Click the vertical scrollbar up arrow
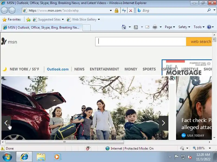217x162 pixels. click(x=214, y=35)
